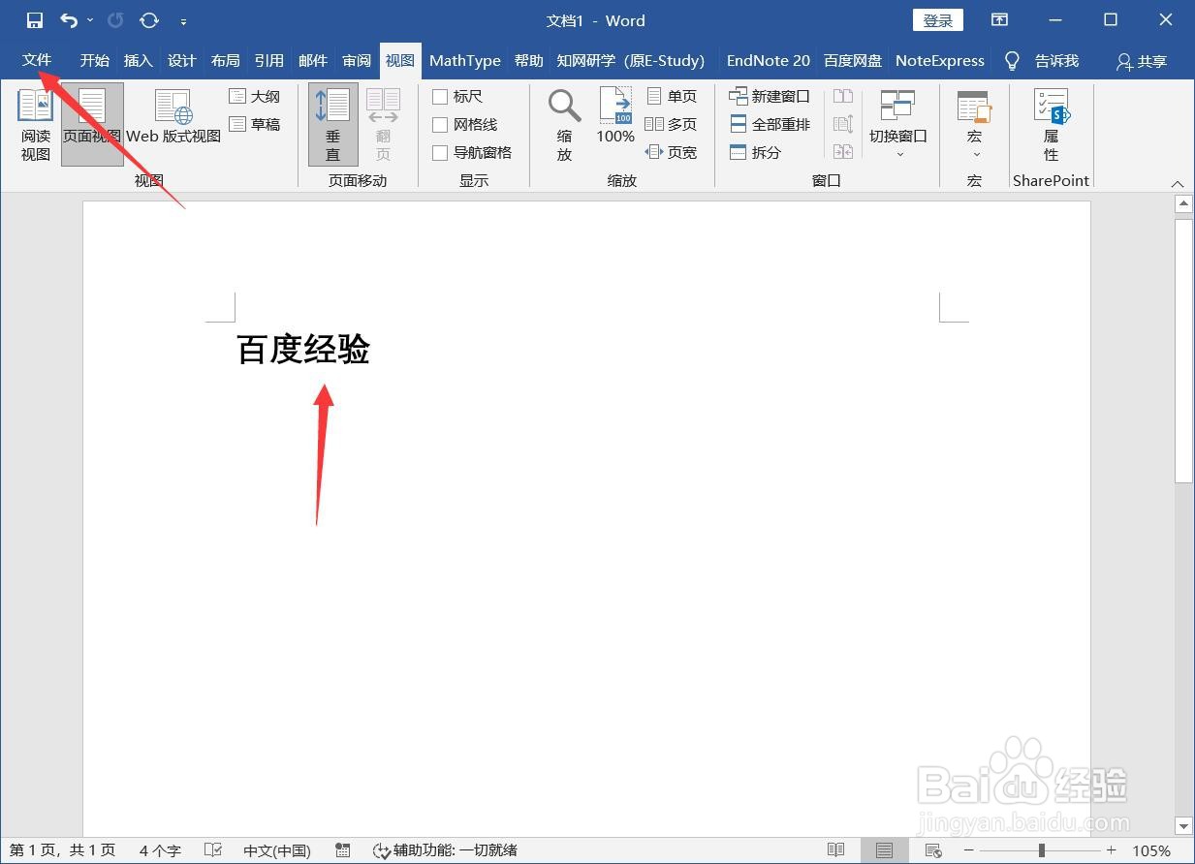Switch to the 引用 tab
The height and width of the screenshot is (864, 1195).
pos(269,60)
